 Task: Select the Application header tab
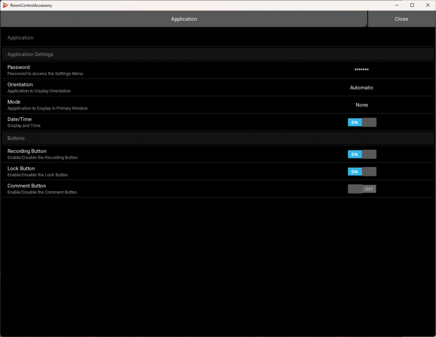click(x=184, y=19)
